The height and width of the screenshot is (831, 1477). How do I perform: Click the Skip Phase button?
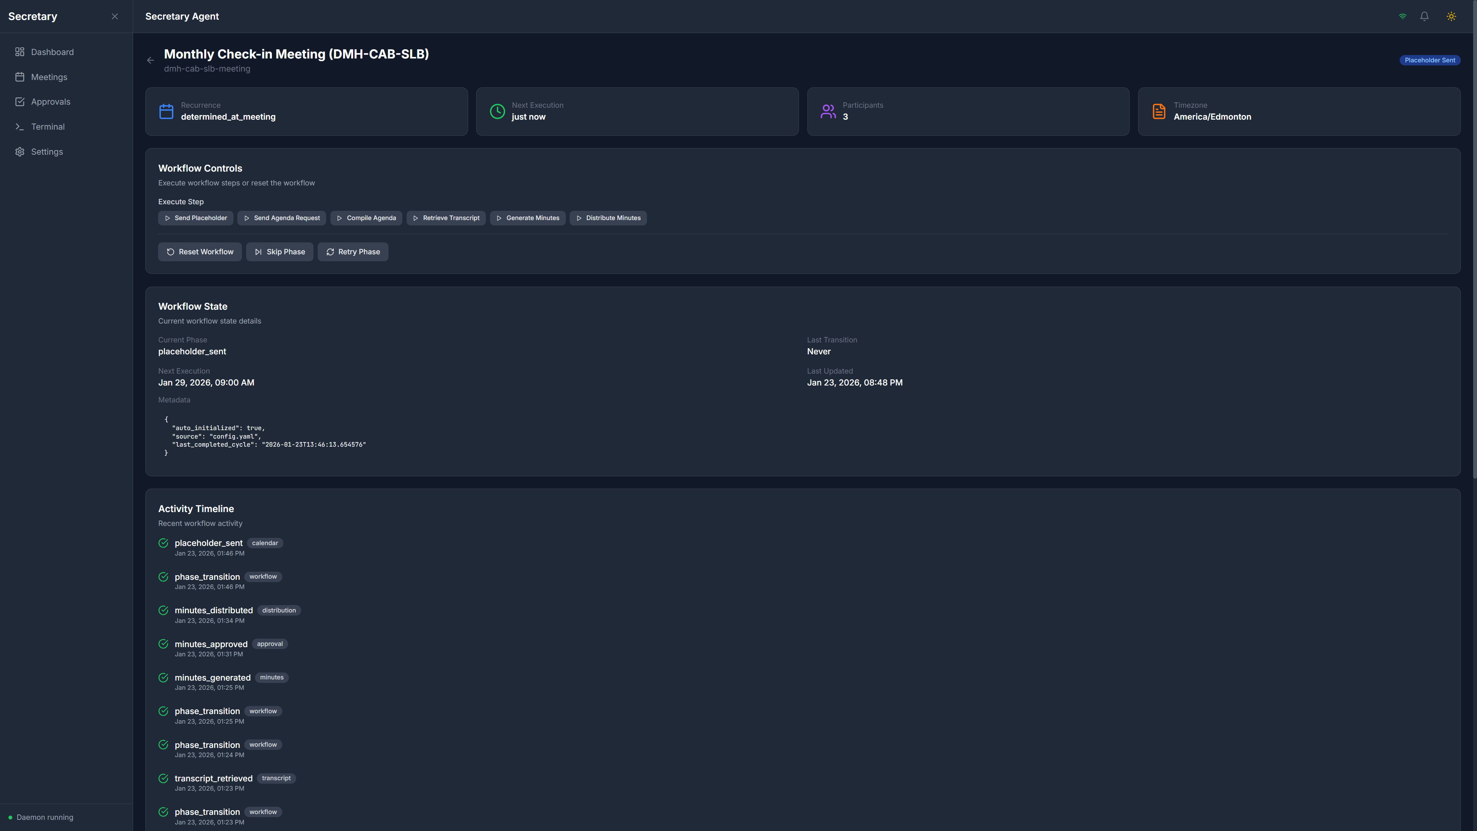coord(280,252)
